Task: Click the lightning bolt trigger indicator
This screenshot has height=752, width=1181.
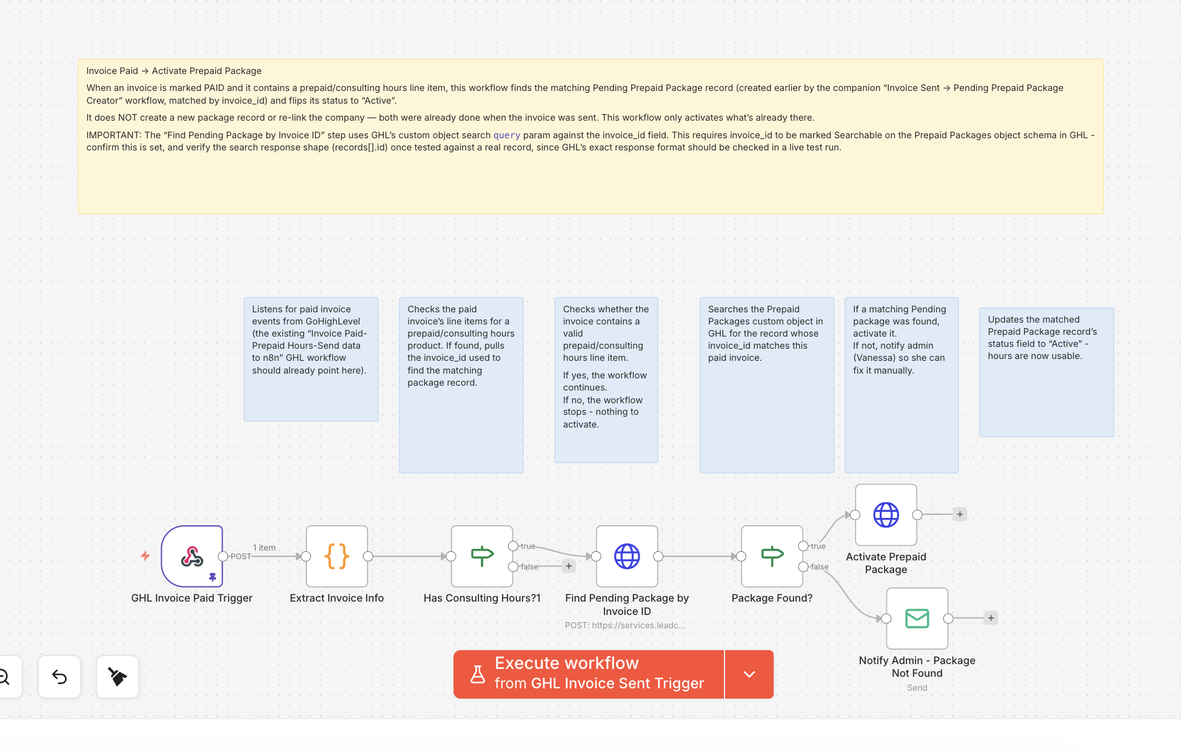Action: click(x=145, y=556)
